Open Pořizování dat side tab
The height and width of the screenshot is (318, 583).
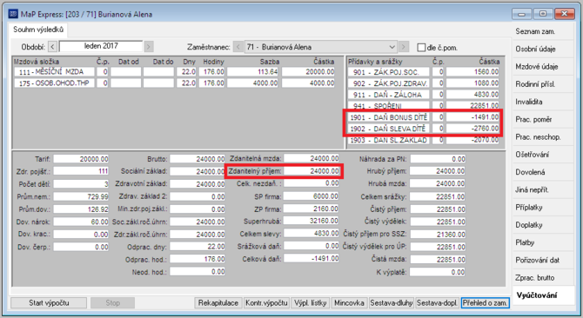point(543,260)
